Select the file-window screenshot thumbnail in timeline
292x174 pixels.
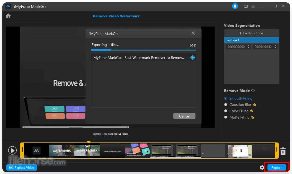tap(240, 151)
